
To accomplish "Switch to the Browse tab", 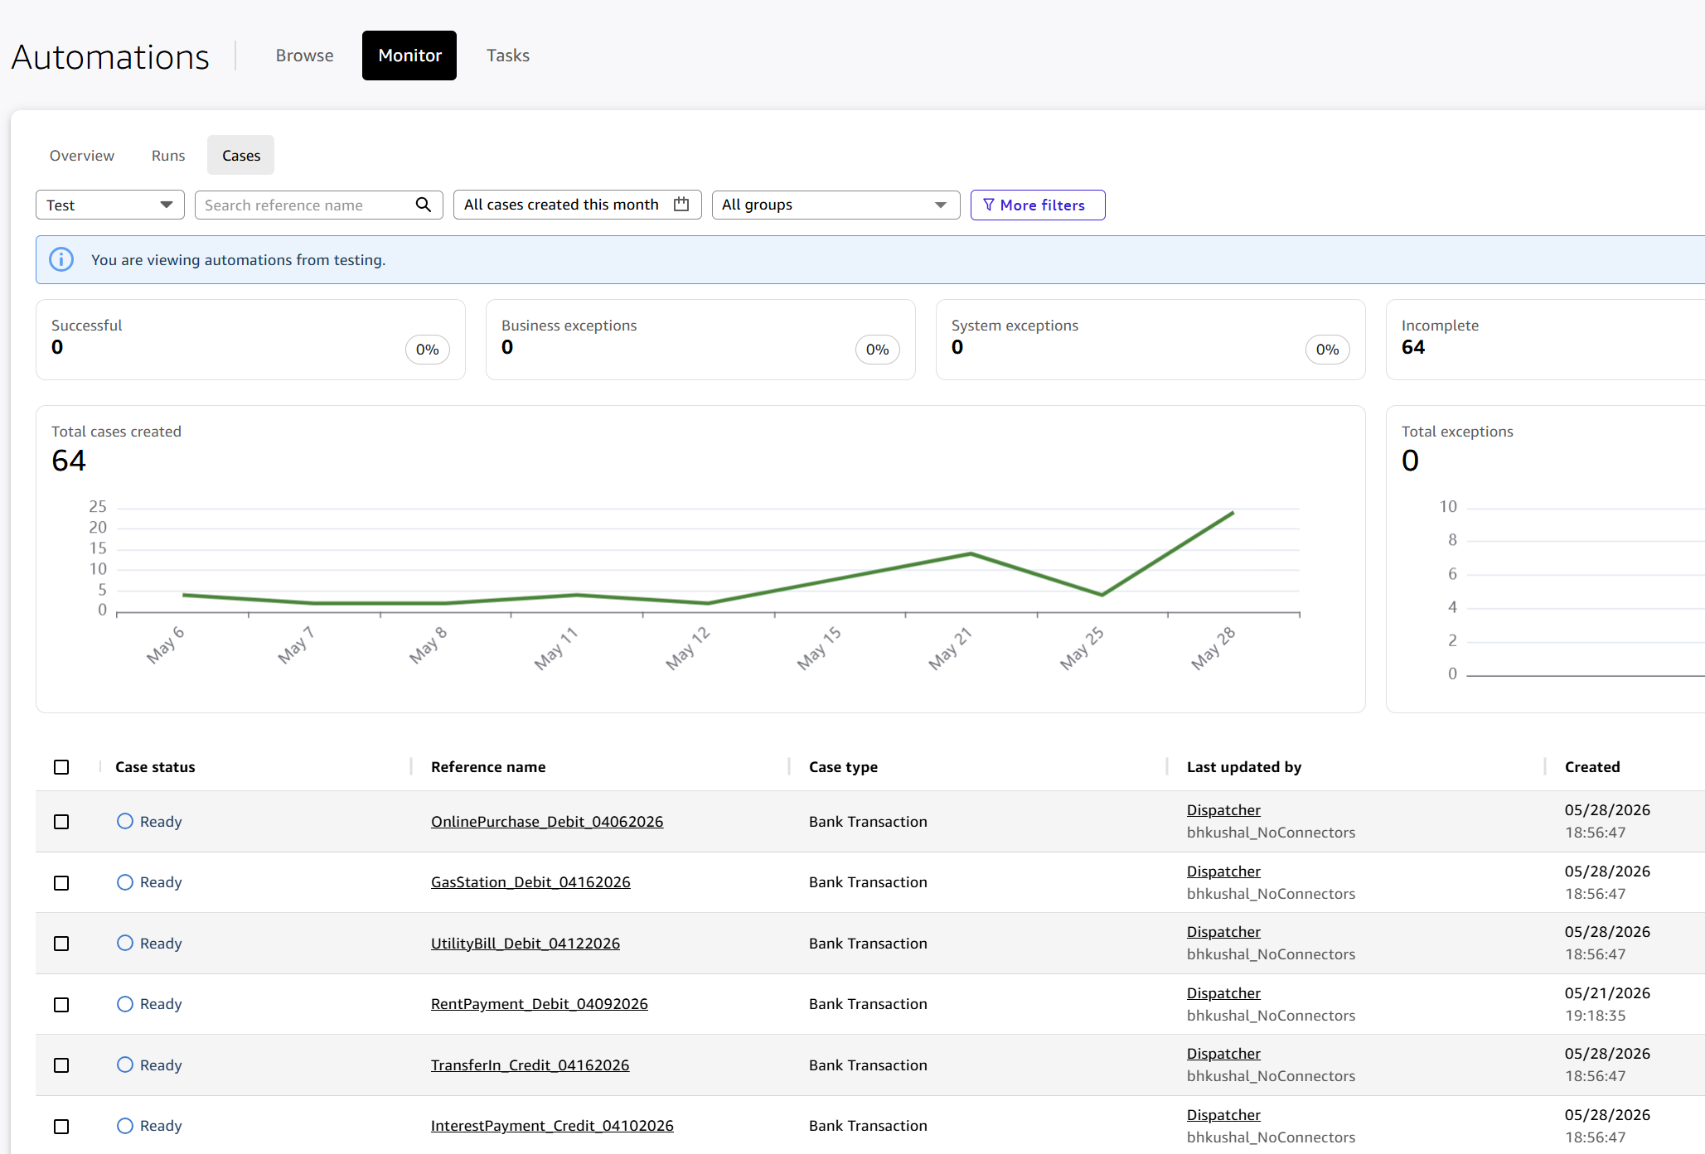I will tap(304, 56).
